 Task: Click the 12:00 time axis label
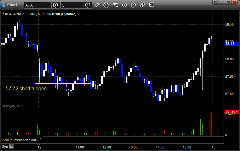pos(107,147)
